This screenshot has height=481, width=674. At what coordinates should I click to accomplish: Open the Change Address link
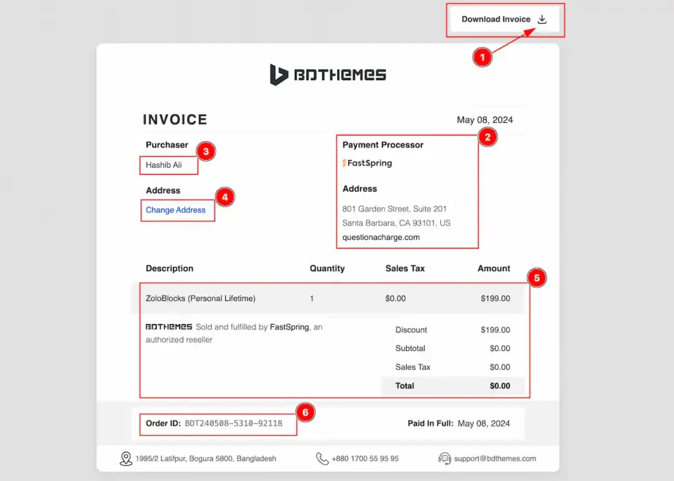pyautogui.click(x=175, y=210)
